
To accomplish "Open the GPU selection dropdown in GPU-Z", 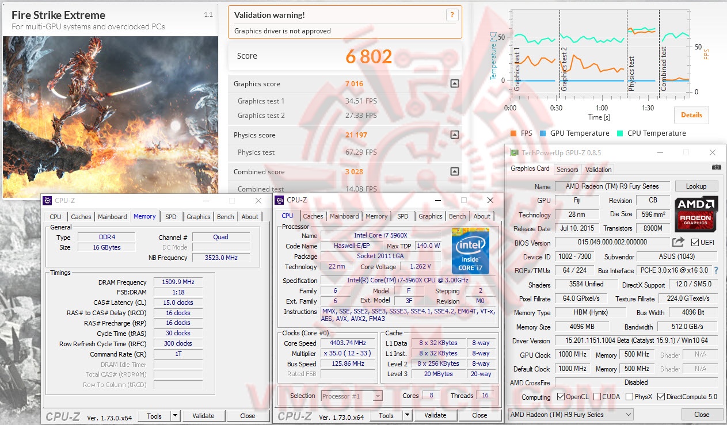I will coord(571,415).
